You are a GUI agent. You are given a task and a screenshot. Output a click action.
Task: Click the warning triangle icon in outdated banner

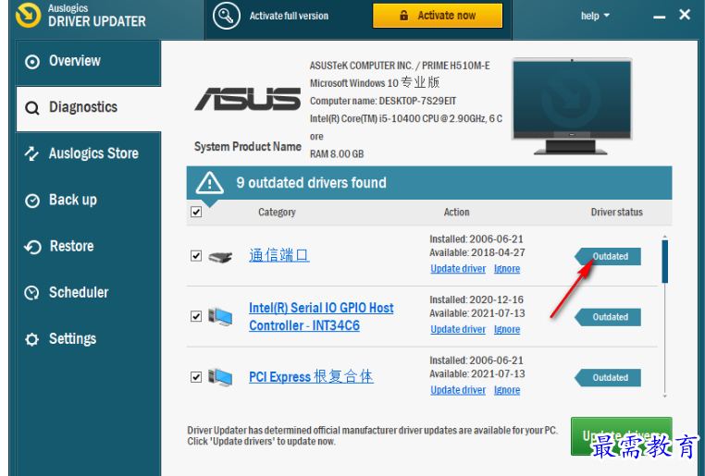(209, 183)
